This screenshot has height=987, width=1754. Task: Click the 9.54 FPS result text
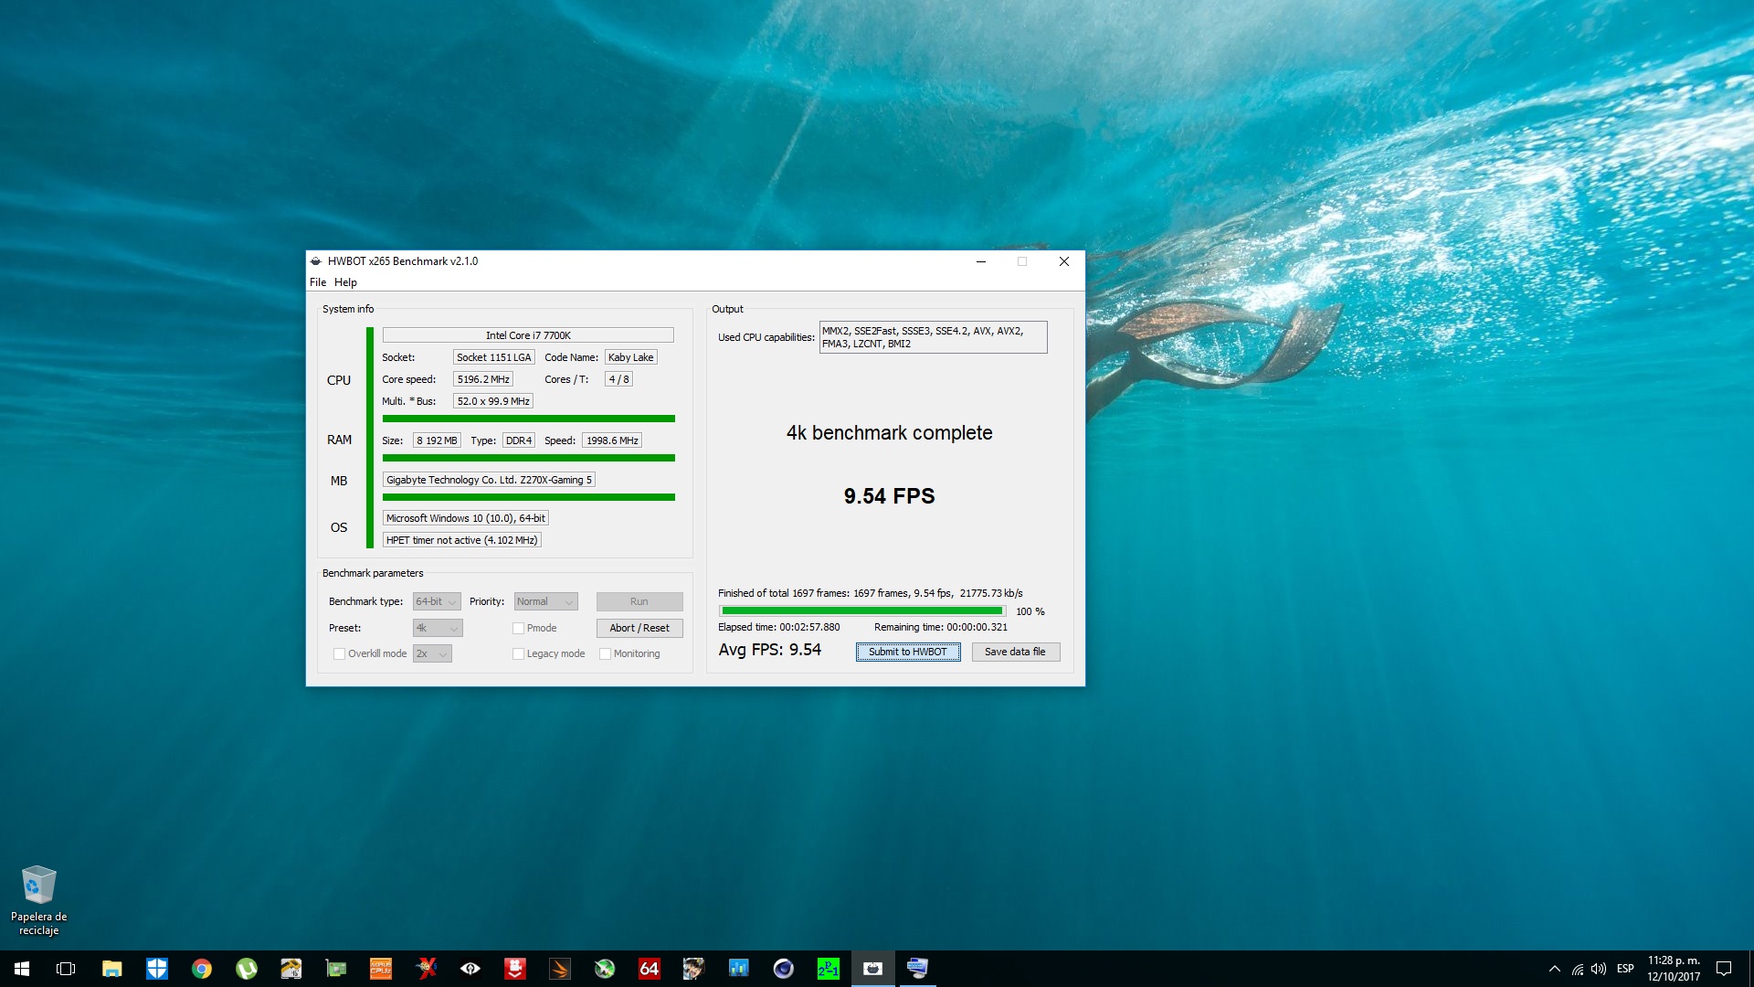889,496
